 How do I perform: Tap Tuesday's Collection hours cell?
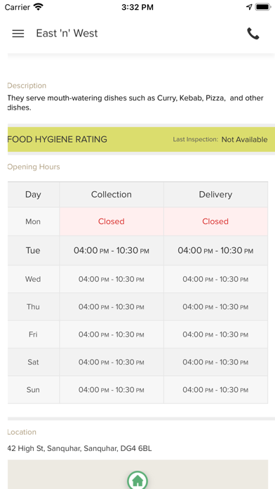pos(112,251)
